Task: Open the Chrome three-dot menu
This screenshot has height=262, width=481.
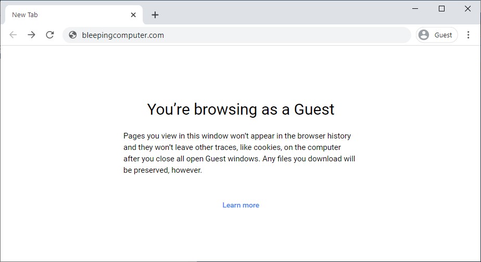Action: [x=469, y=35]
